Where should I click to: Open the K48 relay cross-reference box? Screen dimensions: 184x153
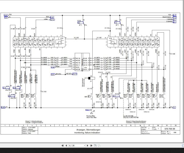pos(117,22)
